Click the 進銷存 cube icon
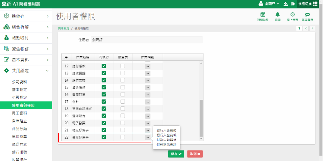Image resolution: width=323 pixels, height=161 pixels. click(x=7, y=16)
